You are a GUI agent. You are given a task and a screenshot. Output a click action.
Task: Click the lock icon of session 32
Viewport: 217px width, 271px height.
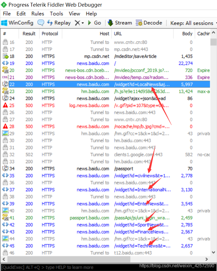click(x=5, y=154)
